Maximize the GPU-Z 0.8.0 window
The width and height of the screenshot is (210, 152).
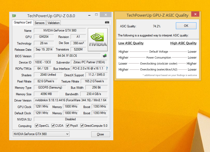point(96,15)
